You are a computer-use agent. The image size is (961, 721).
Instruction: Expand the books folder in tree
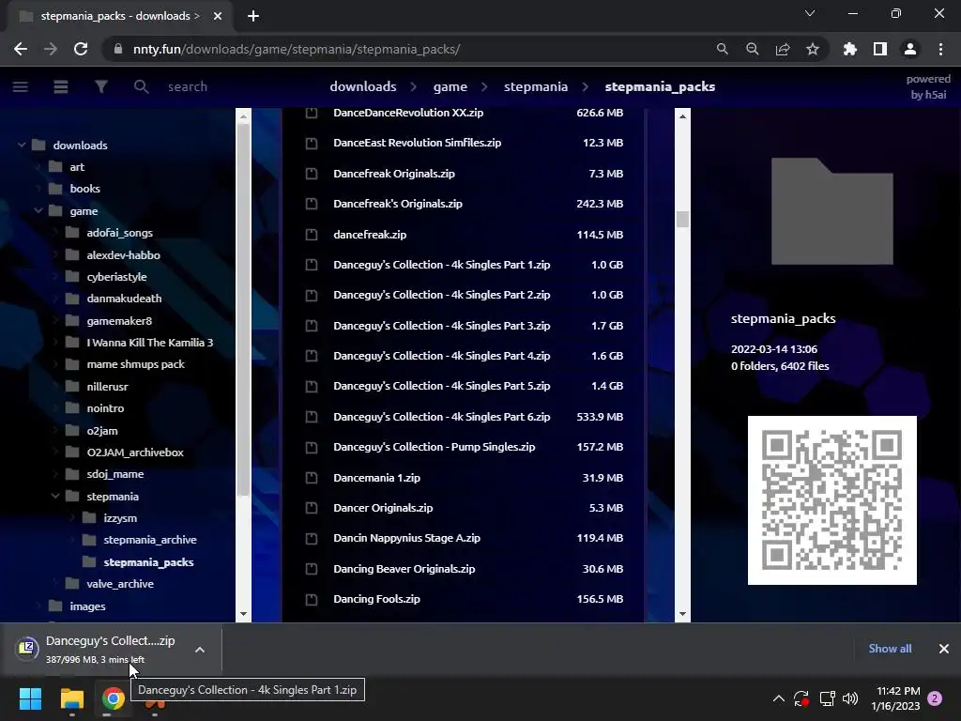pos(38,188)
